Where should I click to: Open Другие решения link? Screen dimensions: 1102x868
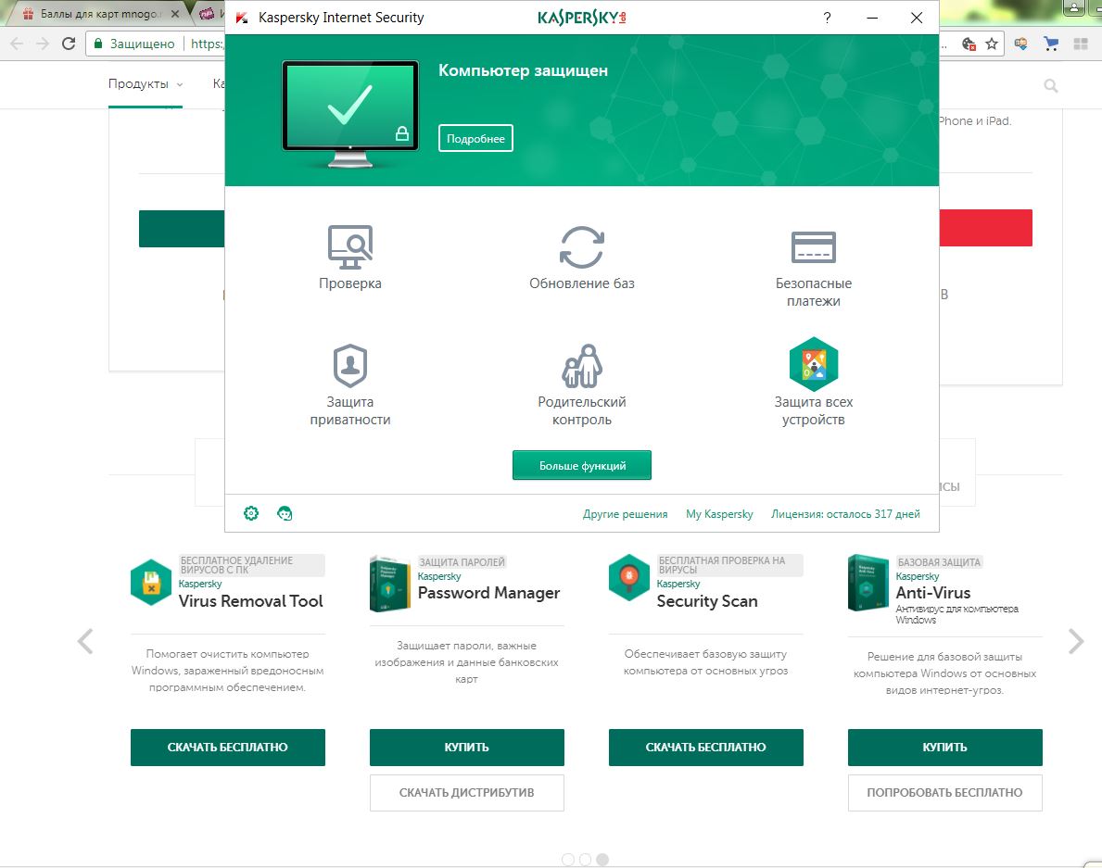pos(625,514)
